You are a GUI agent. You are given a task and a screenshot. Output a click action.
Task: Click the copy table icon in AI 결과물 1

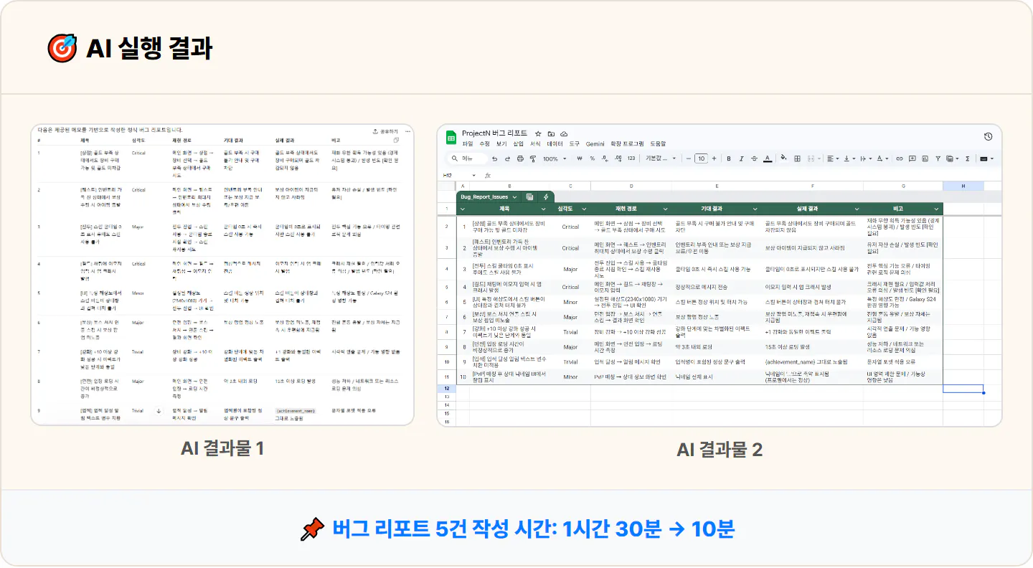point(397,141)
